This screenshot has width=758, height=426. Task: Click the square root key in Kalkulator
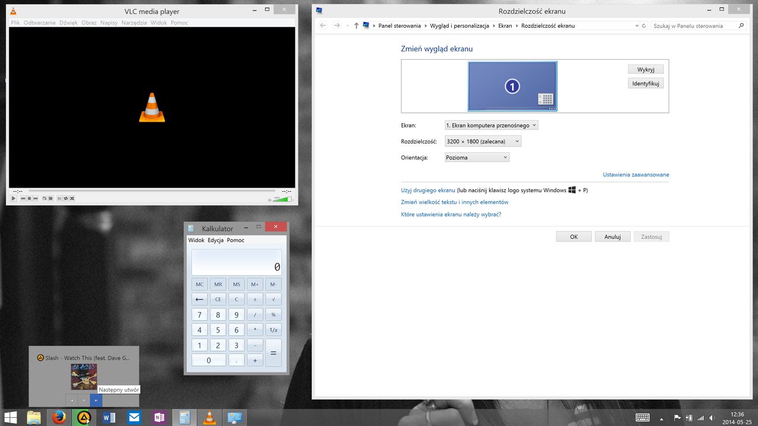273,299
